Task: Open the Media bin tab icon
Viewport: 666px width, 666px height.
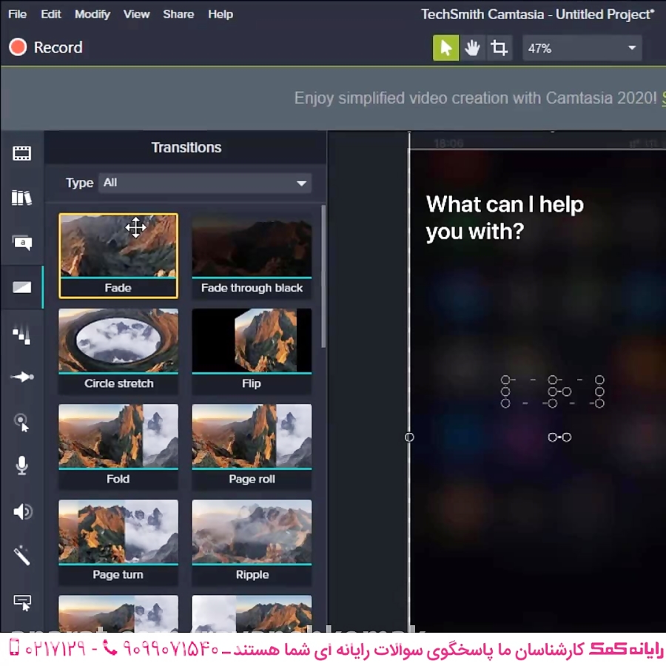Action: (22, 154)
